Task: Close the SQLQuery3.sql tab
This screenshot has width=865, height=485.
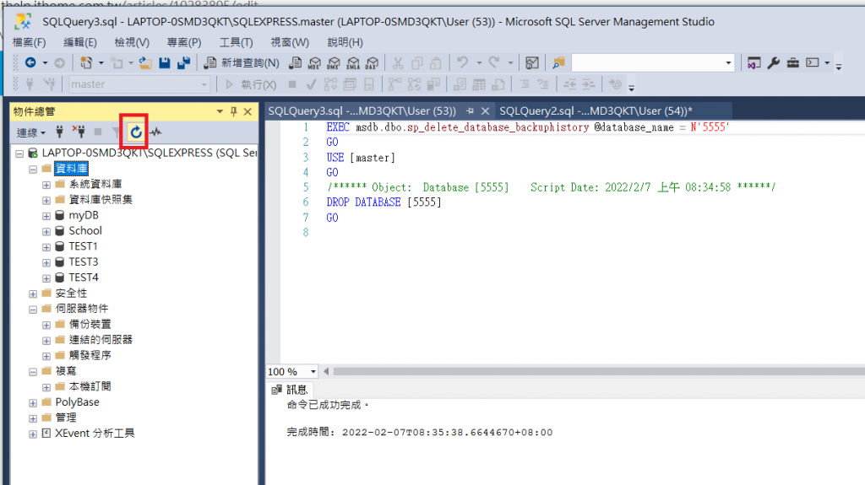Action: click(485, 111)
